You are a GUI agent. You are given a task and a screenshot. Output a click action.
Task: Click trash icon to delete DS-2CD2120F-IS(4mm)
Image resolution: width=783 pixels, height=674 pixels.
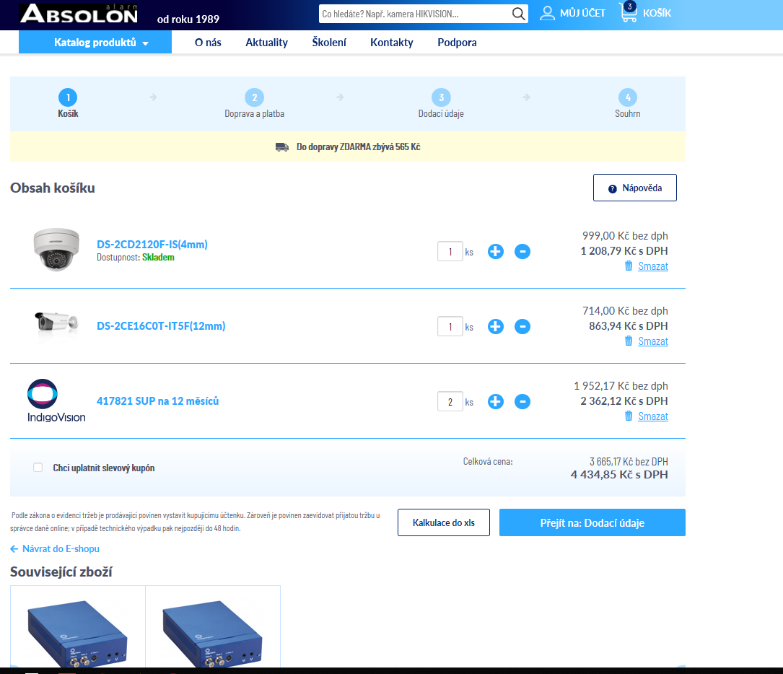click(629, 266)
